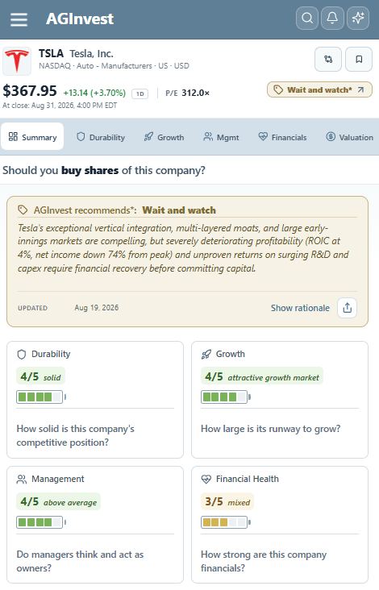Open the Management above average card
This screenshot has width=379, height=590.
pos(95,525)
